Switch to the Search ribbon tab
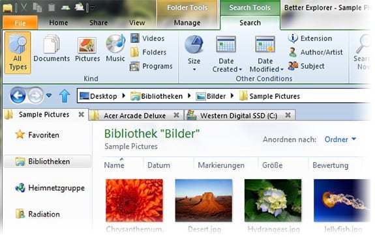Image resolution: width=375 pixels, height=237 pixels. click(250, 23)
